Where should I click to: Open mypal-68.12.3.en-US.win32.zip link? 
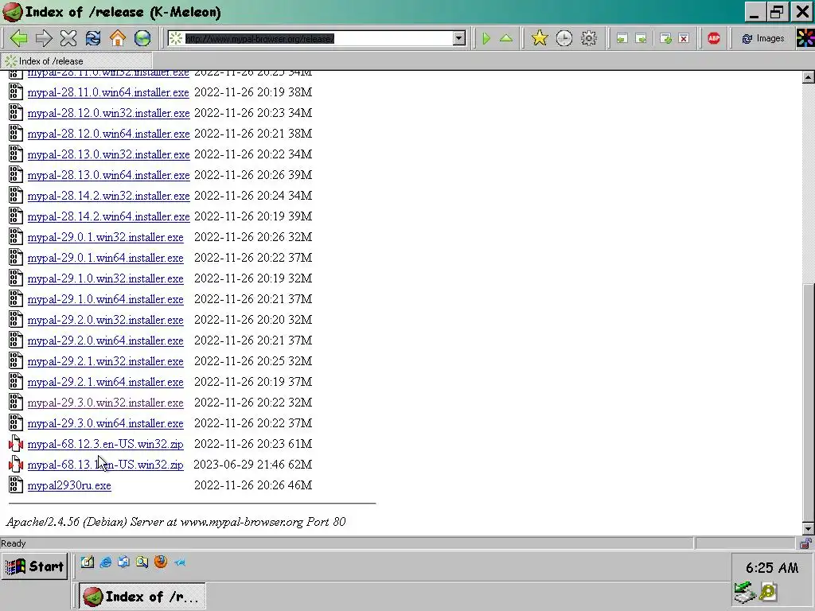[x=106, y=444]
